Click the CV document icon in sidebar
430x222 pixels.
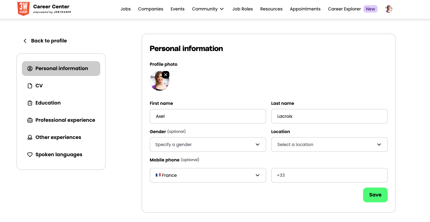pos(30,86)
